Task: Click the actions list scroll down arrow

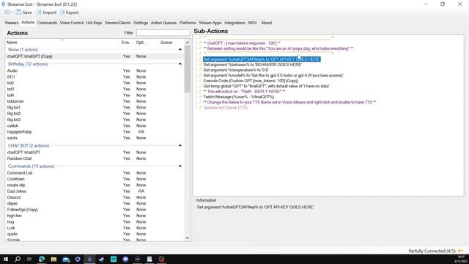Action: click(x=188, y=238)
